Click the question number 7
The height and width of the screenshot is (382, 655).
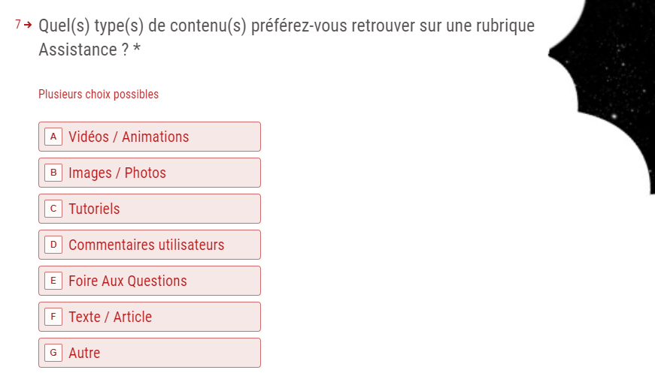coord(18,25)
